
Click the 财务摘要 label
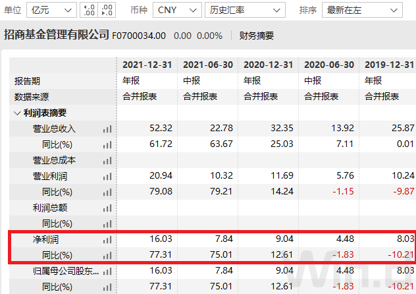coord(257,36)
